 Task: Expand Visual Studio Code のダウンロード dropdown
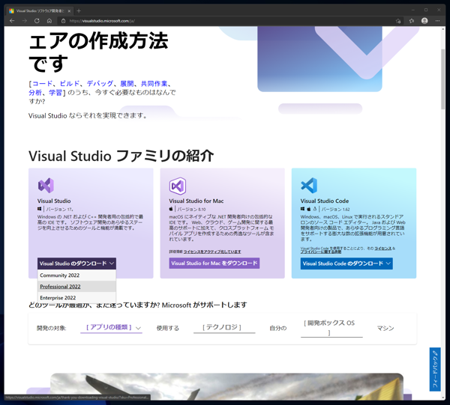tap(346, 264)
